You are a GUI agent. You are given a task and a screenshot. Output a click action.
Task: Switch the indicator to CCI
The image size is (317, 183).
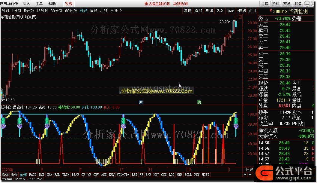click(164, 175)
